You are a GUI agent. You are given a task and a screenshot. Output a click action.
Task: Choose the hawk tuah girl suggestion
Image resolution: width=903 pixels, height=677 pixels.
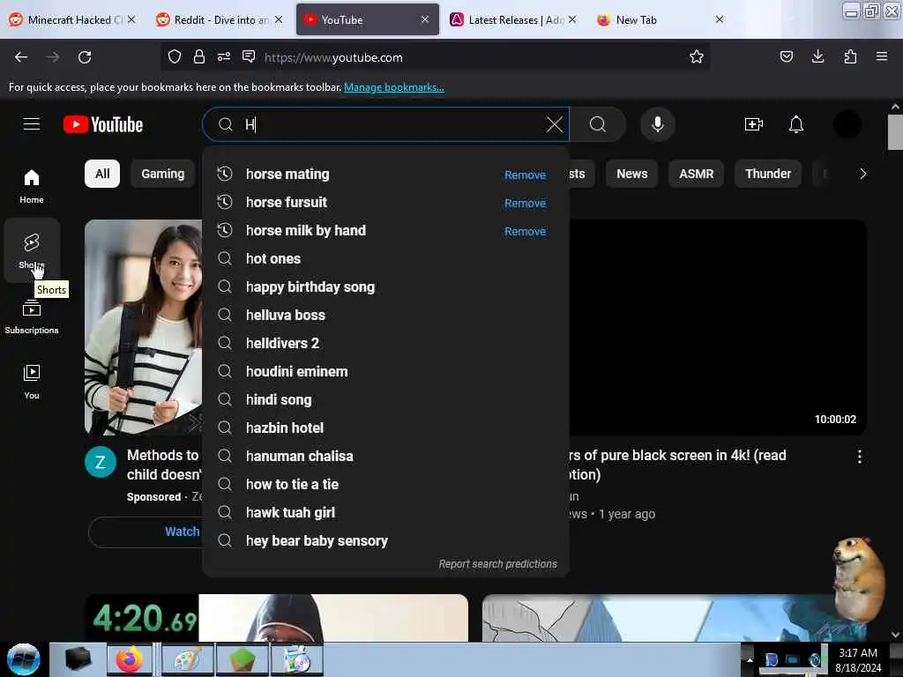pos(385,512)
